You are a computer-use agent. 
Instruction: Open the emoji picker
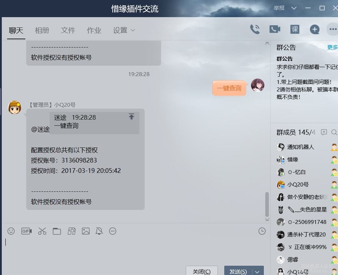pos(11,231)
